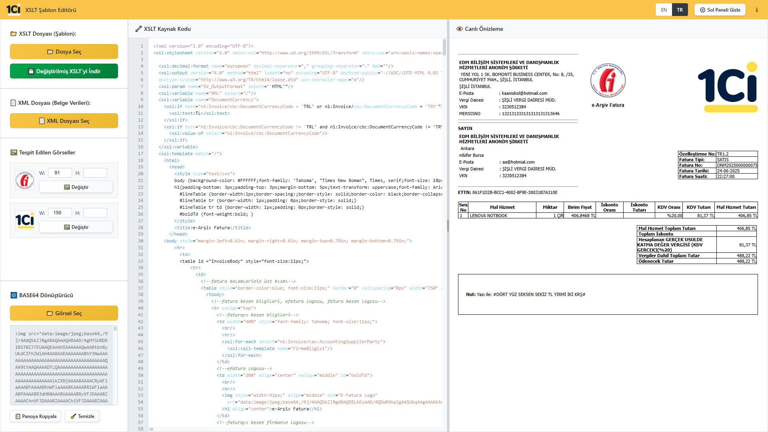Click line number 17 in code gutter
Image resolution: width=768 pixels, height=432 pixels.
(140, 154)
